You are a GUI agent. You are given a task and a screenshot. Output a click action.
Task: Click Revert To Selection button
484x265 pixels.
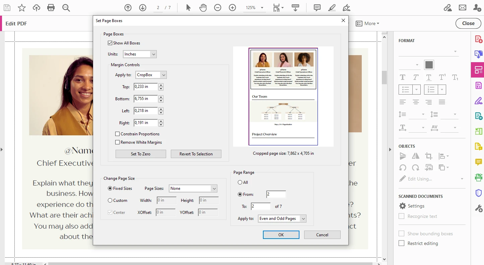click(x=196, y=154)
